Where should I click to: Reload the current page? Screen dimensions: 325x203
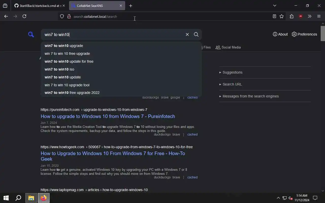pyautogui.click(x=24, y=16)
